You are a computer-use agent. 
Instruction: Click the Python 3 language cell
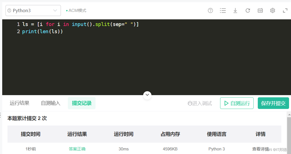coord(217,149)
